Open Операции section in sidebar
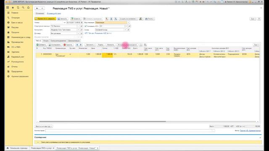 click(x=16, y=18)
